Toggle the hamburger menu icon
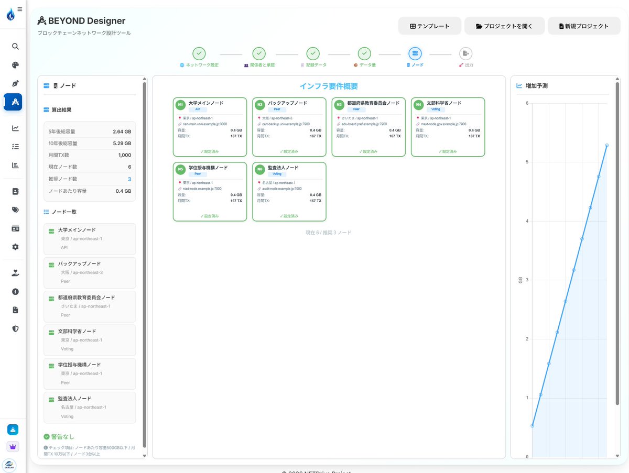 [x=20, y=9]
